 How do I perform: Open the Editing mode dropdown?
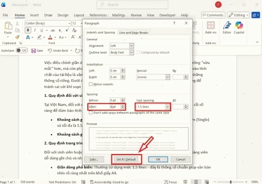coord(239,15)
